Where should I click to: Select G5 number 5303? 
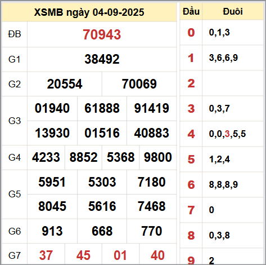(102, 182)
